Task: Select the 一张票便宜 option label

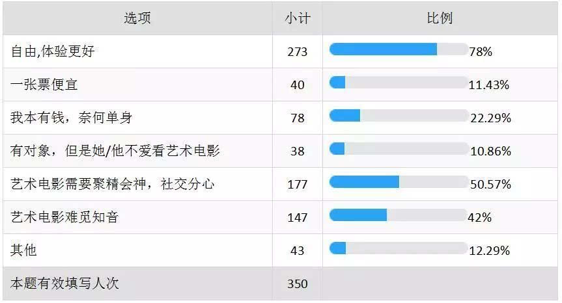Action: [45, 85]
